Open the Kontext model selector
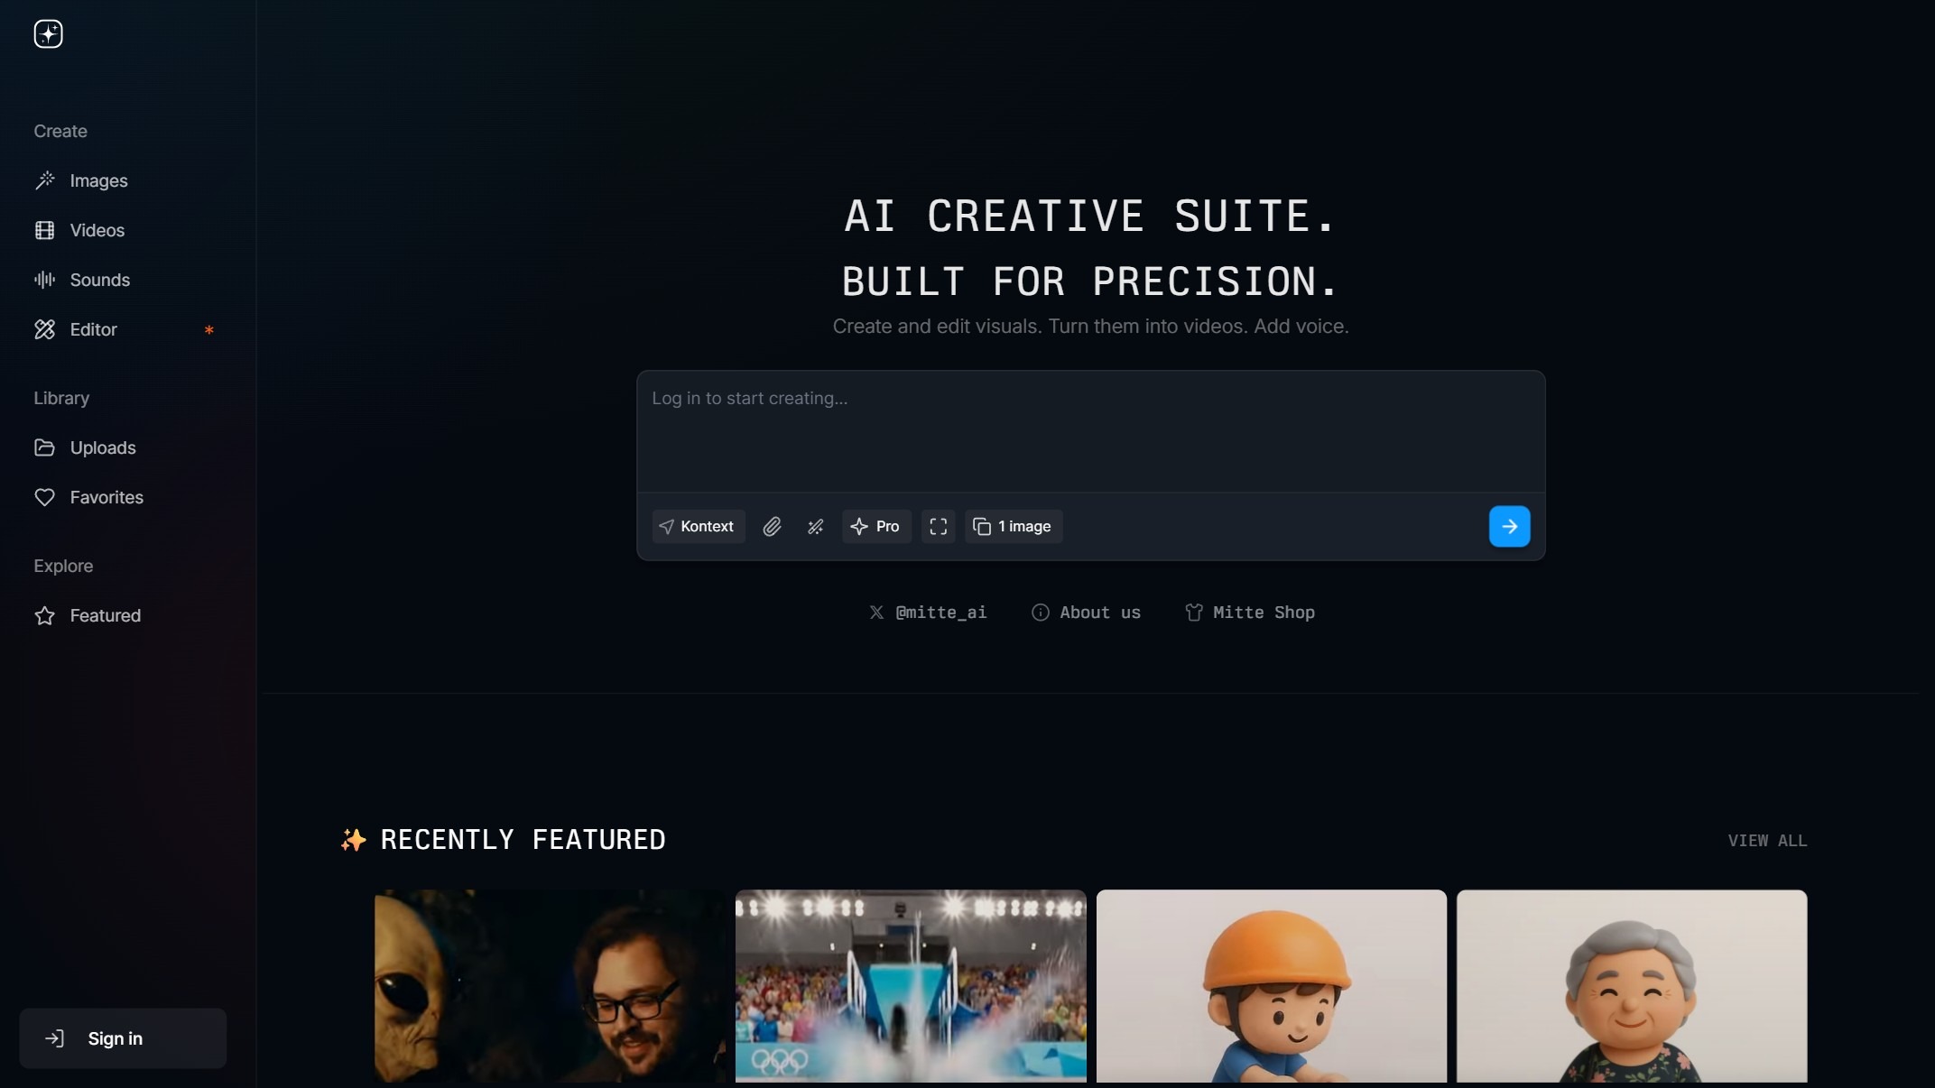This screenshot has width=1935, height=1088. 698,527
